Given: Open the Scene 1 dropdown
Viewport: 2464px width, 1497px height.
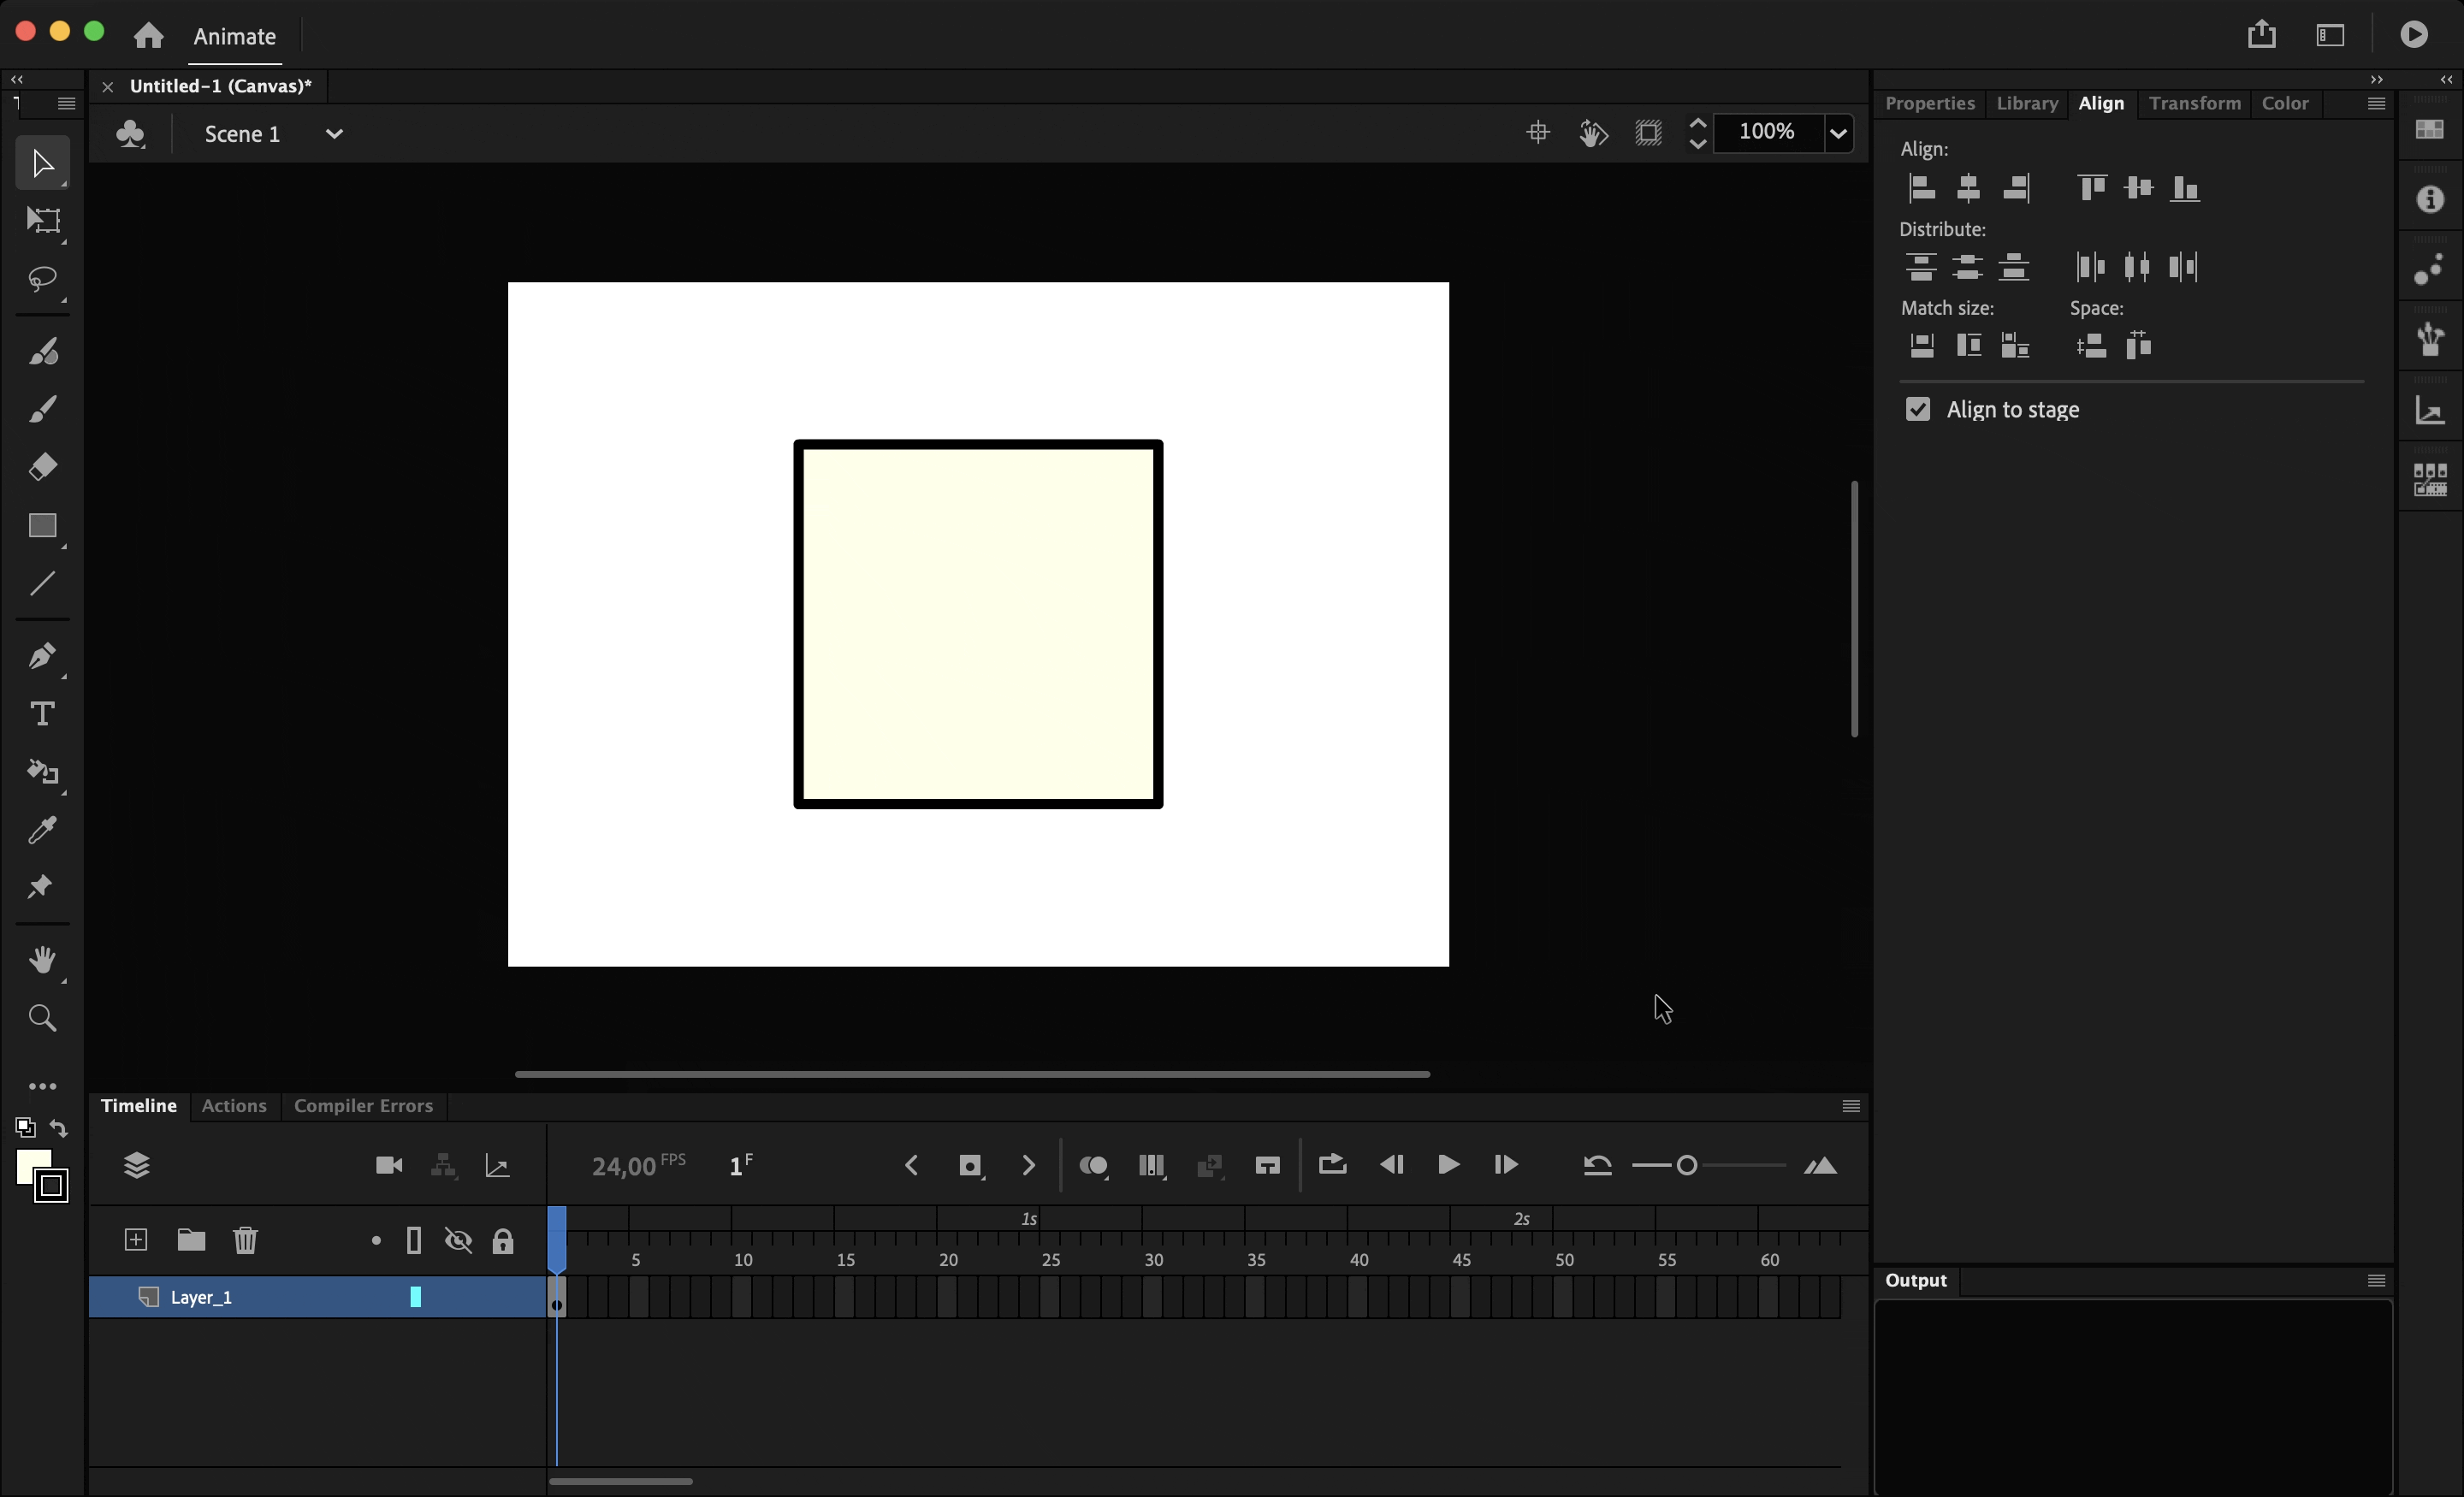Looking at the screenshot, I should [x=334, y=134].
